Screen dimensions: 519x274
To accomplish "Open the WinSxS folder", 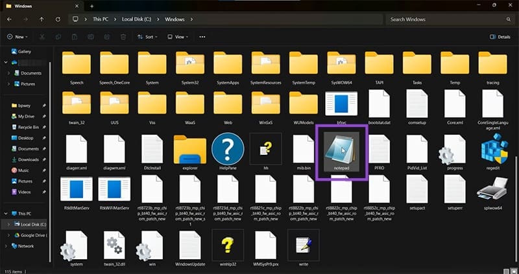I will 265,103.
